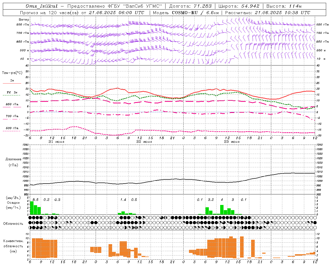Click the black surface pressure curve

point(172,179)
